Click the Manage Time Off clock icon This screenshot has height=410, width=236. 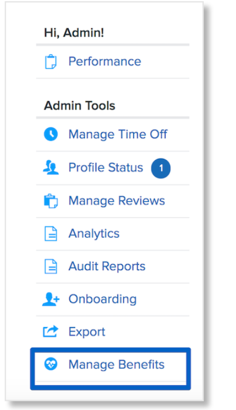pos(50,134)
